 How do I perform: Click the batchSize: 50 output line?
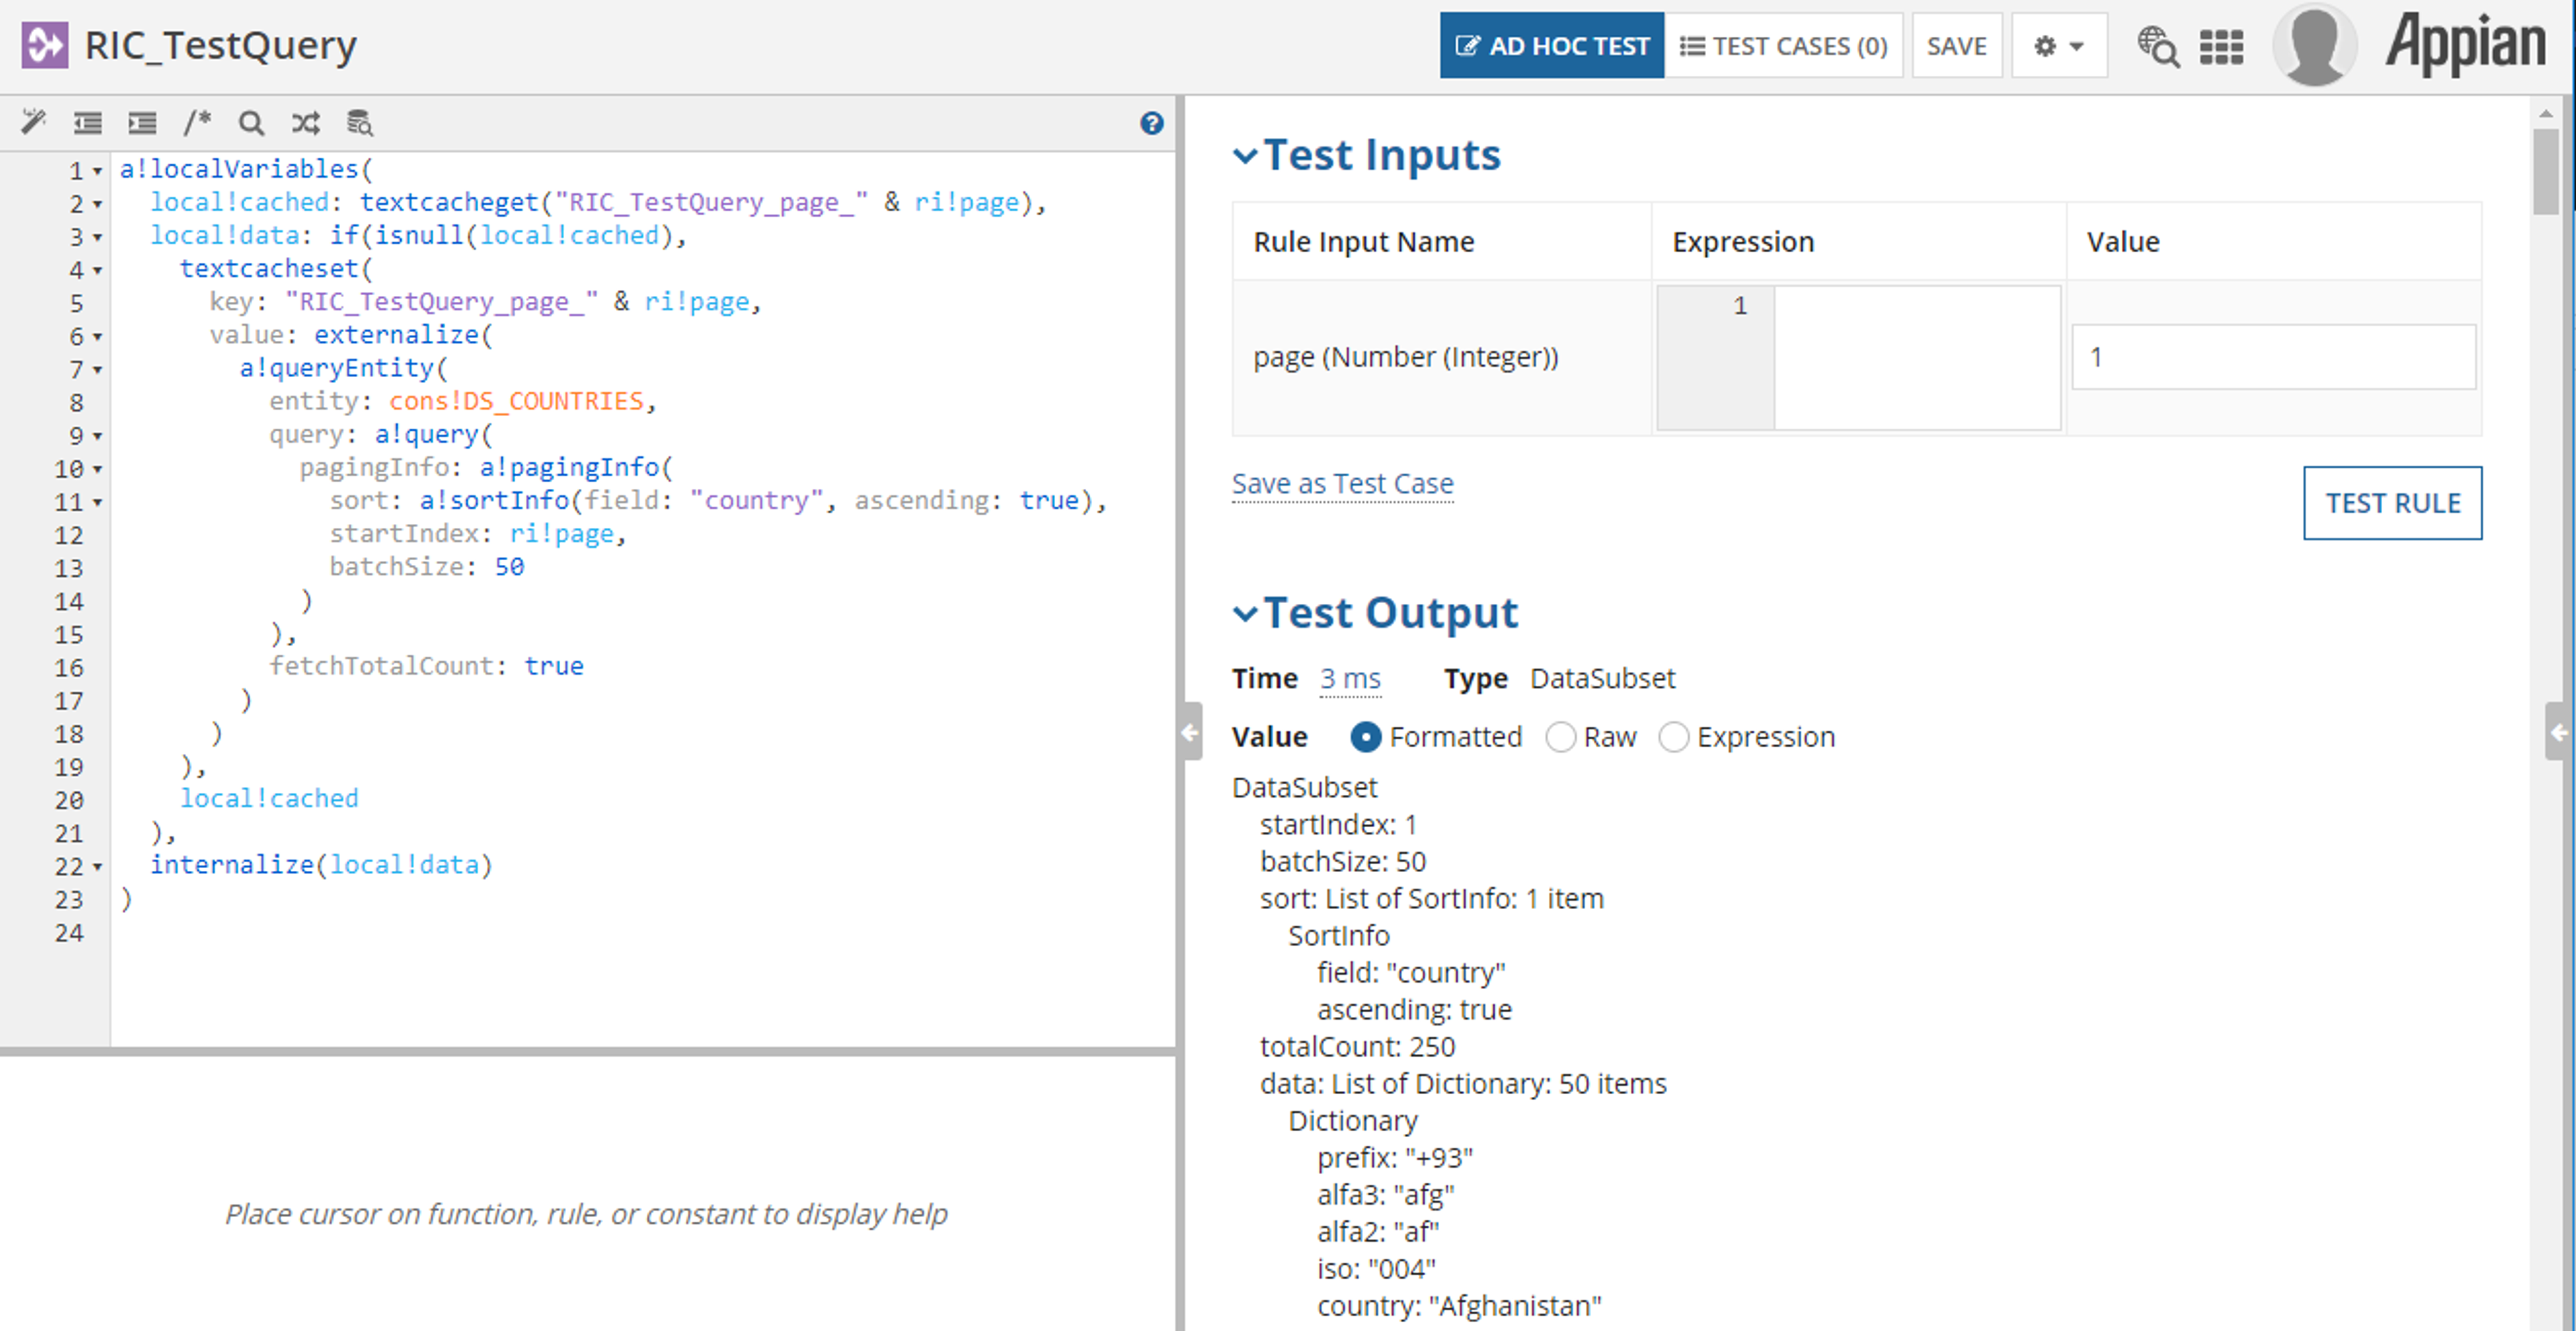click(x=1342, y=862)
